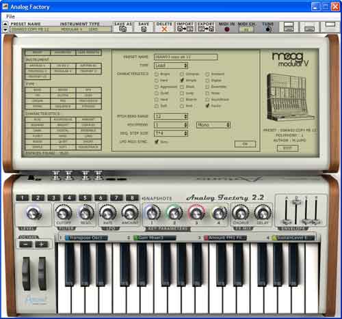Check the Aggressive characteristic checkbox
The image size is (342, 319).
coord(157,87)
